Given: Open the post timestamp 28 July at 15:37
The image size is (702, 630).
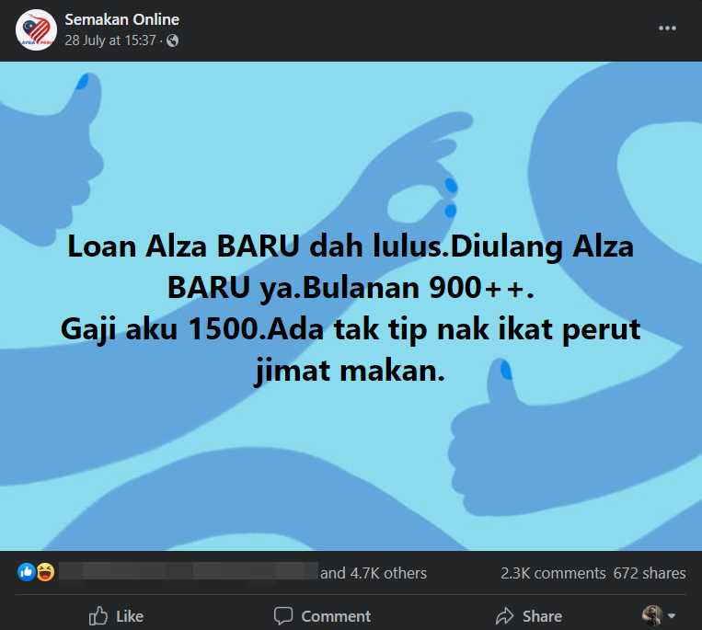Looking at the screenshot, I should [x=110, y=40].
